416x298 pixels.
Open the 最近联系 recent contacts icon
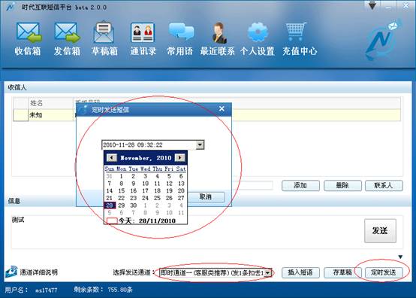click(x=219, y=32)
